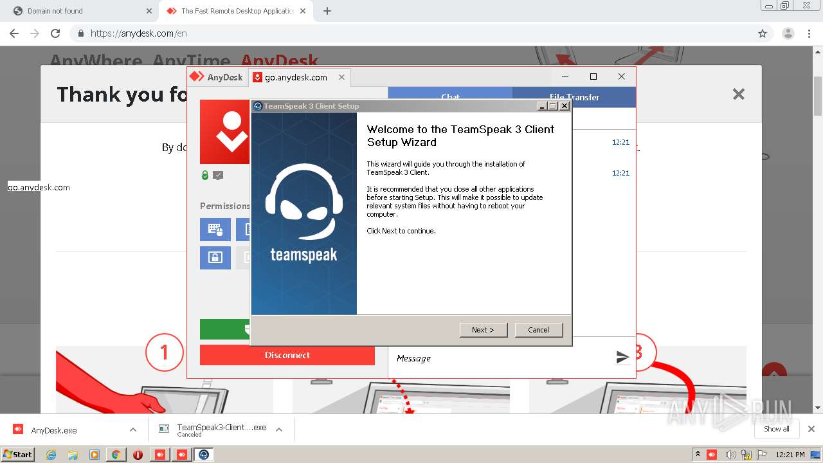
Task: Close the Chrome downloads bar
Action: (811, 429)
